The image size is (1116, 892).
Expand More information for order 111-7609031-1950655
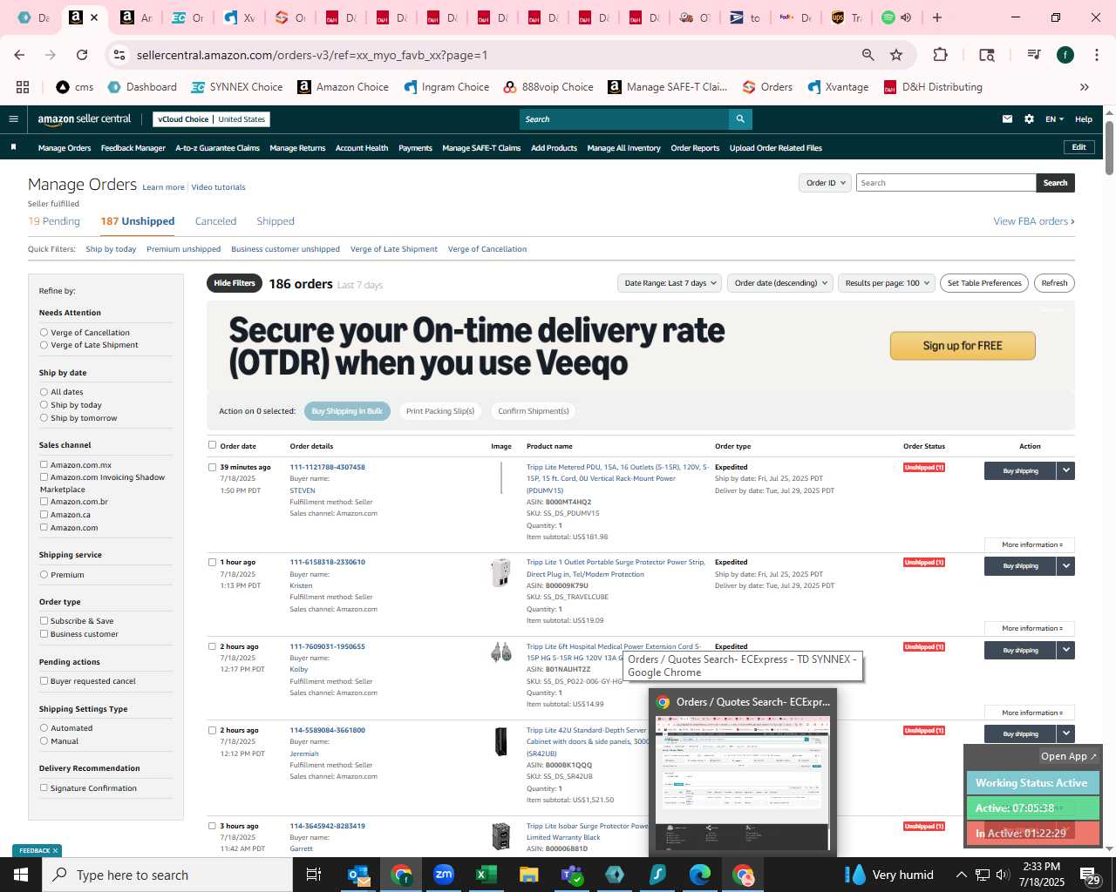(1031, 713)
